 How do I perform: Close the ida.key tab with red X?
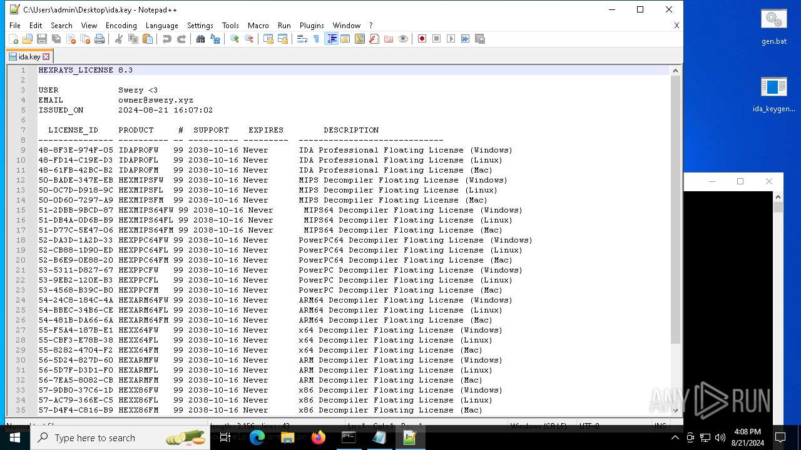(x=46, y=56)
